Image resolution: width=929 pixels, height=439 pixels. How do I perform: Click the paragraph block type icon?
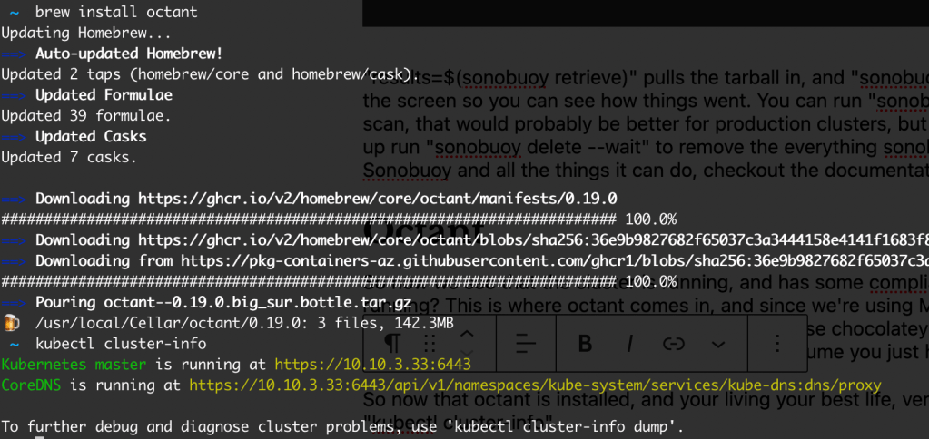[392, 344]
